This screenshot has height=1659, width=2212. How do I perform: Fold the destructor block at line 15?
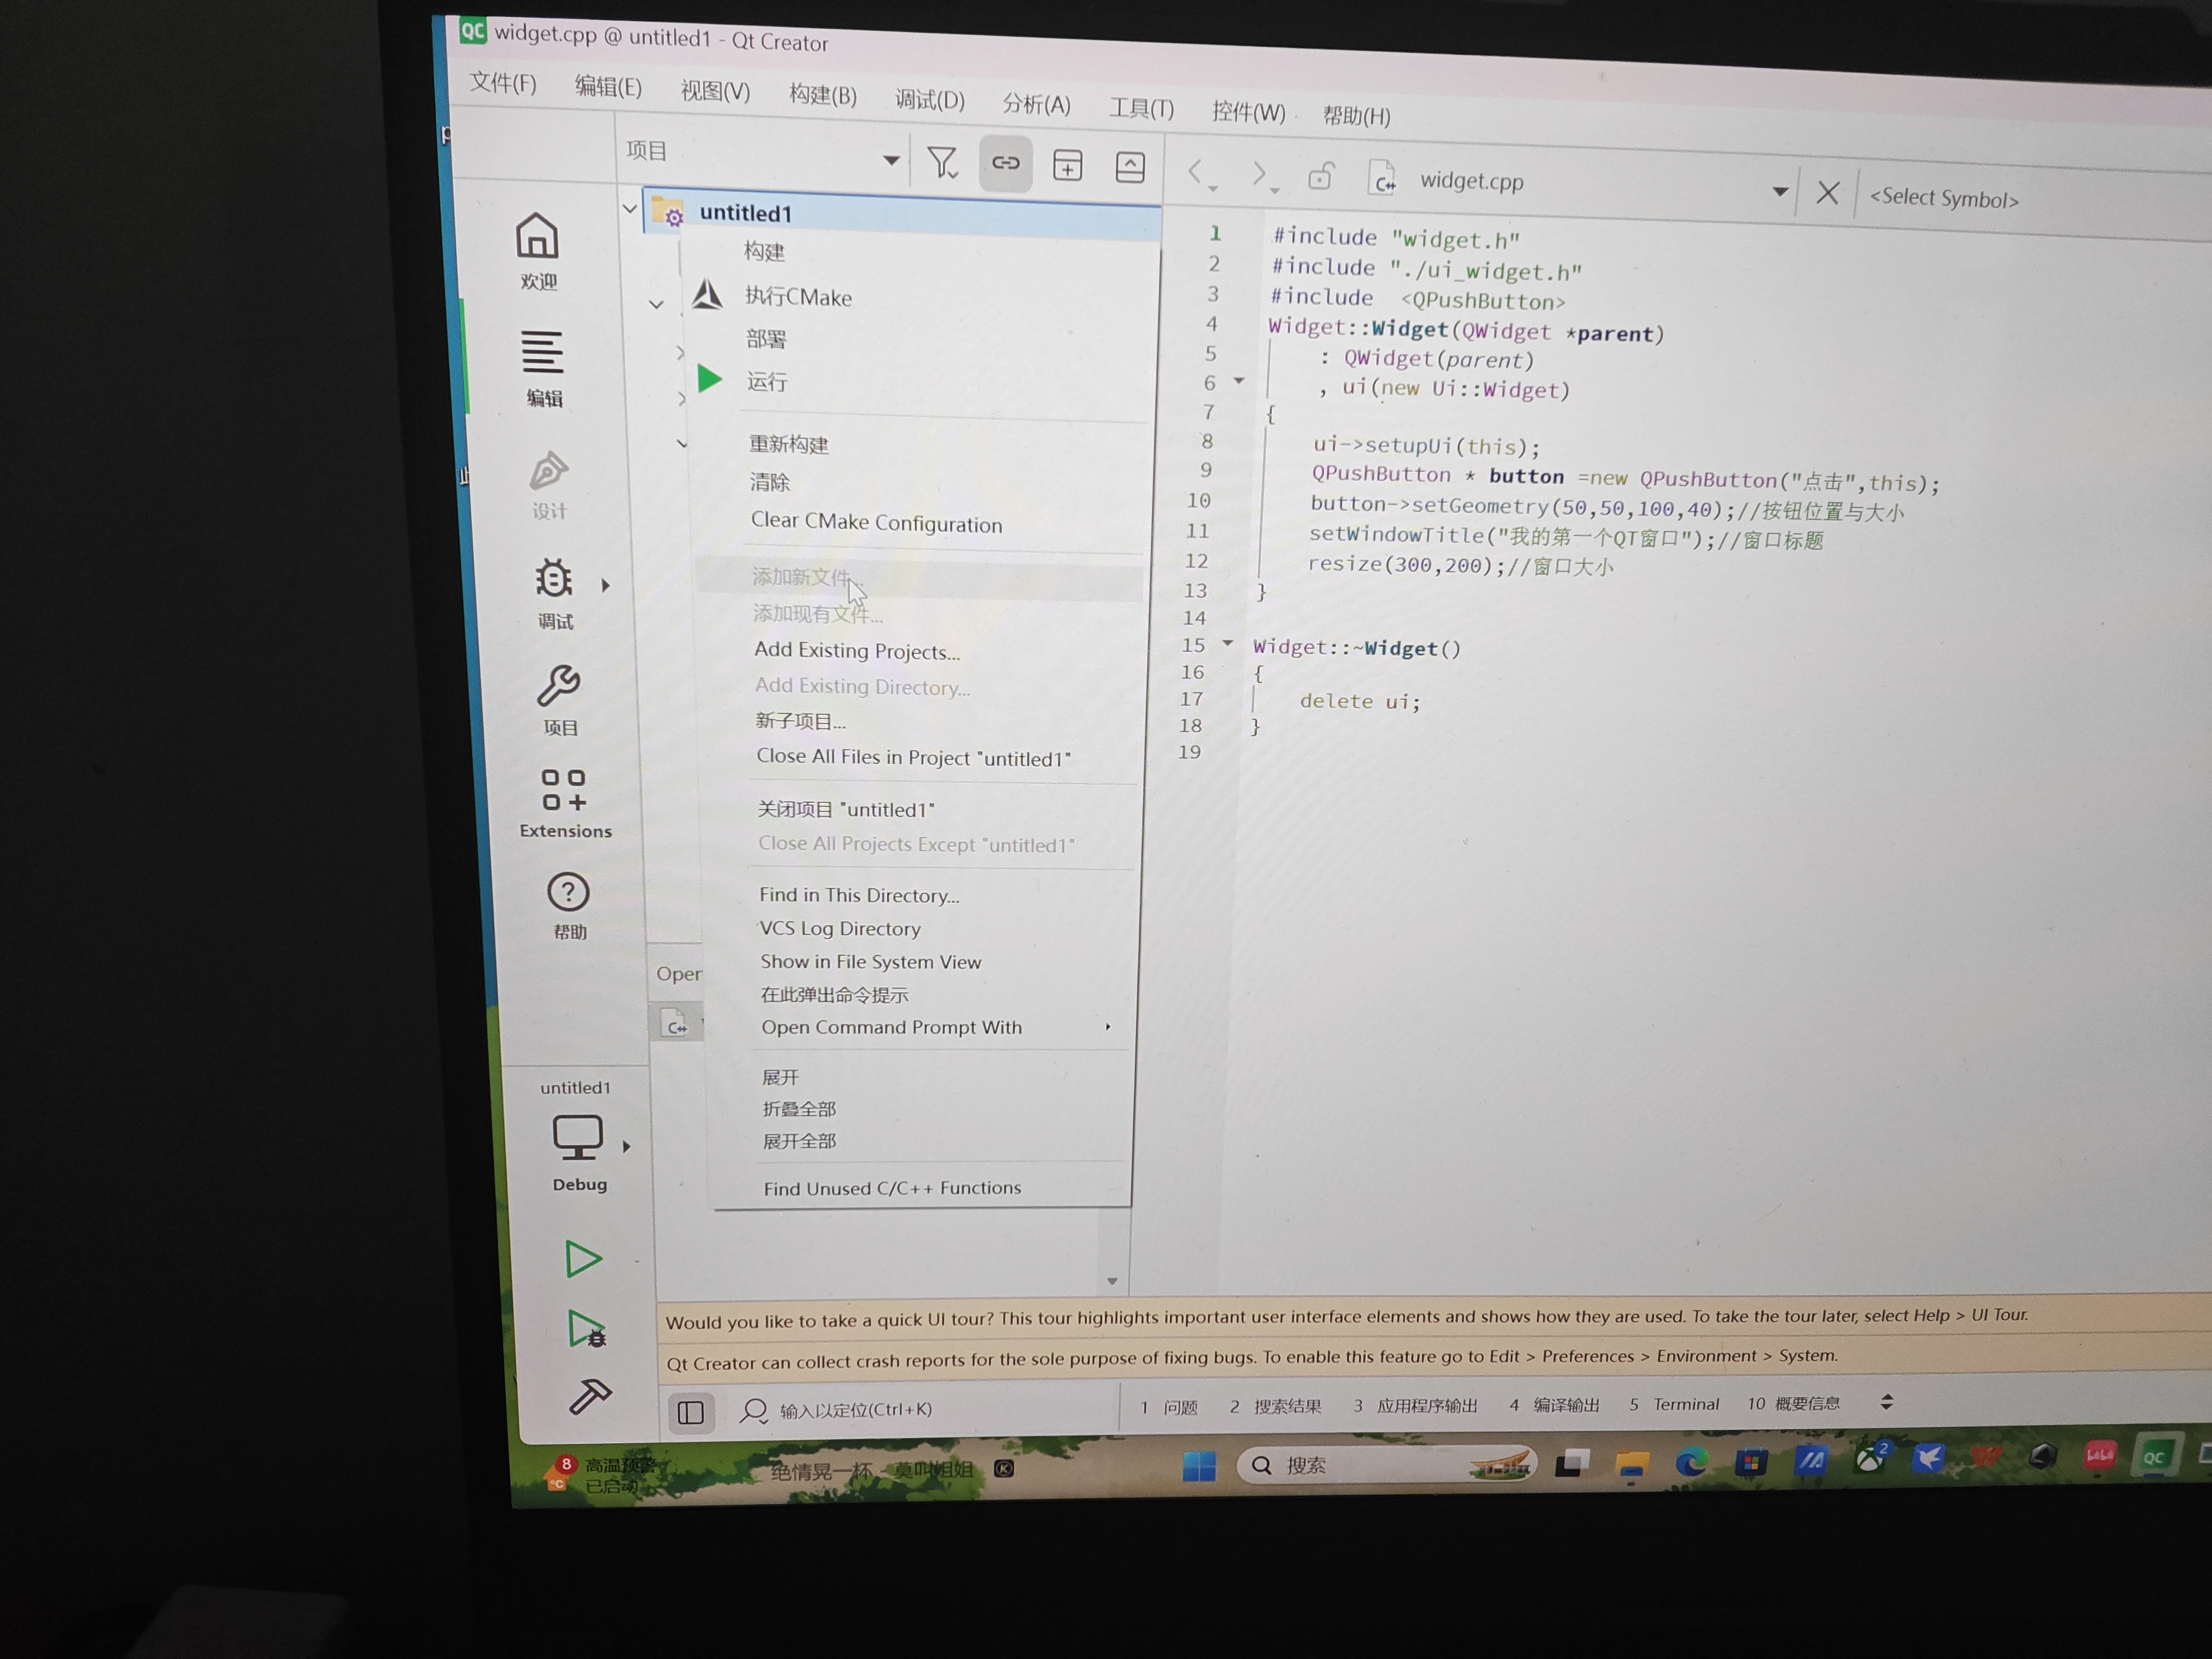point(1228,644)
